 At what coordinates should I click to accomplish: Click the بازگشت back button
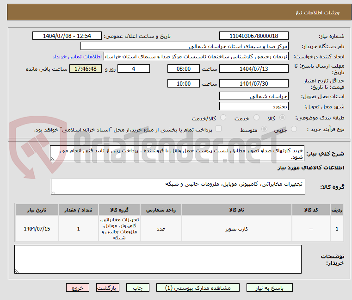coord(107,287)
